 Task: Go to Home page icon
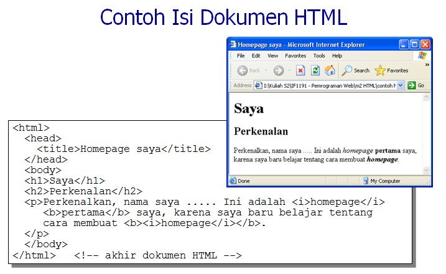pyautogui.click(x=330, y=70)
